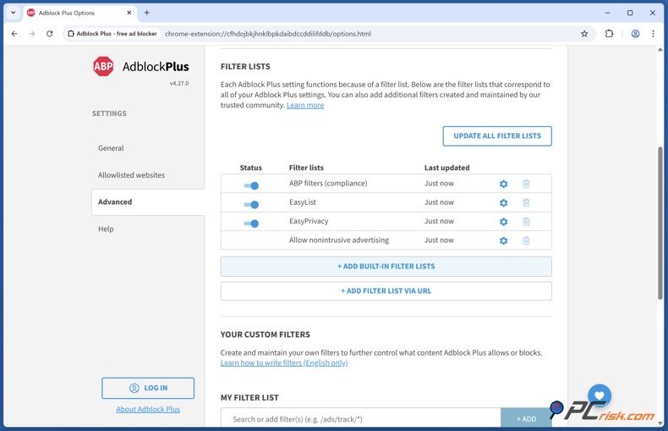668x431 pixels.
Task: Bookmark this page with star icon
Action: tap(584, 34)
